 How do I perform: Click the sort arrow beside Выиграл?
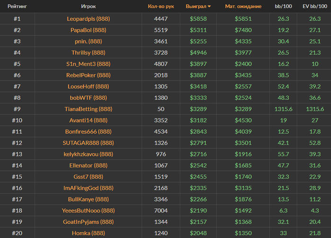pyautogui.click(x=209, y=7)
